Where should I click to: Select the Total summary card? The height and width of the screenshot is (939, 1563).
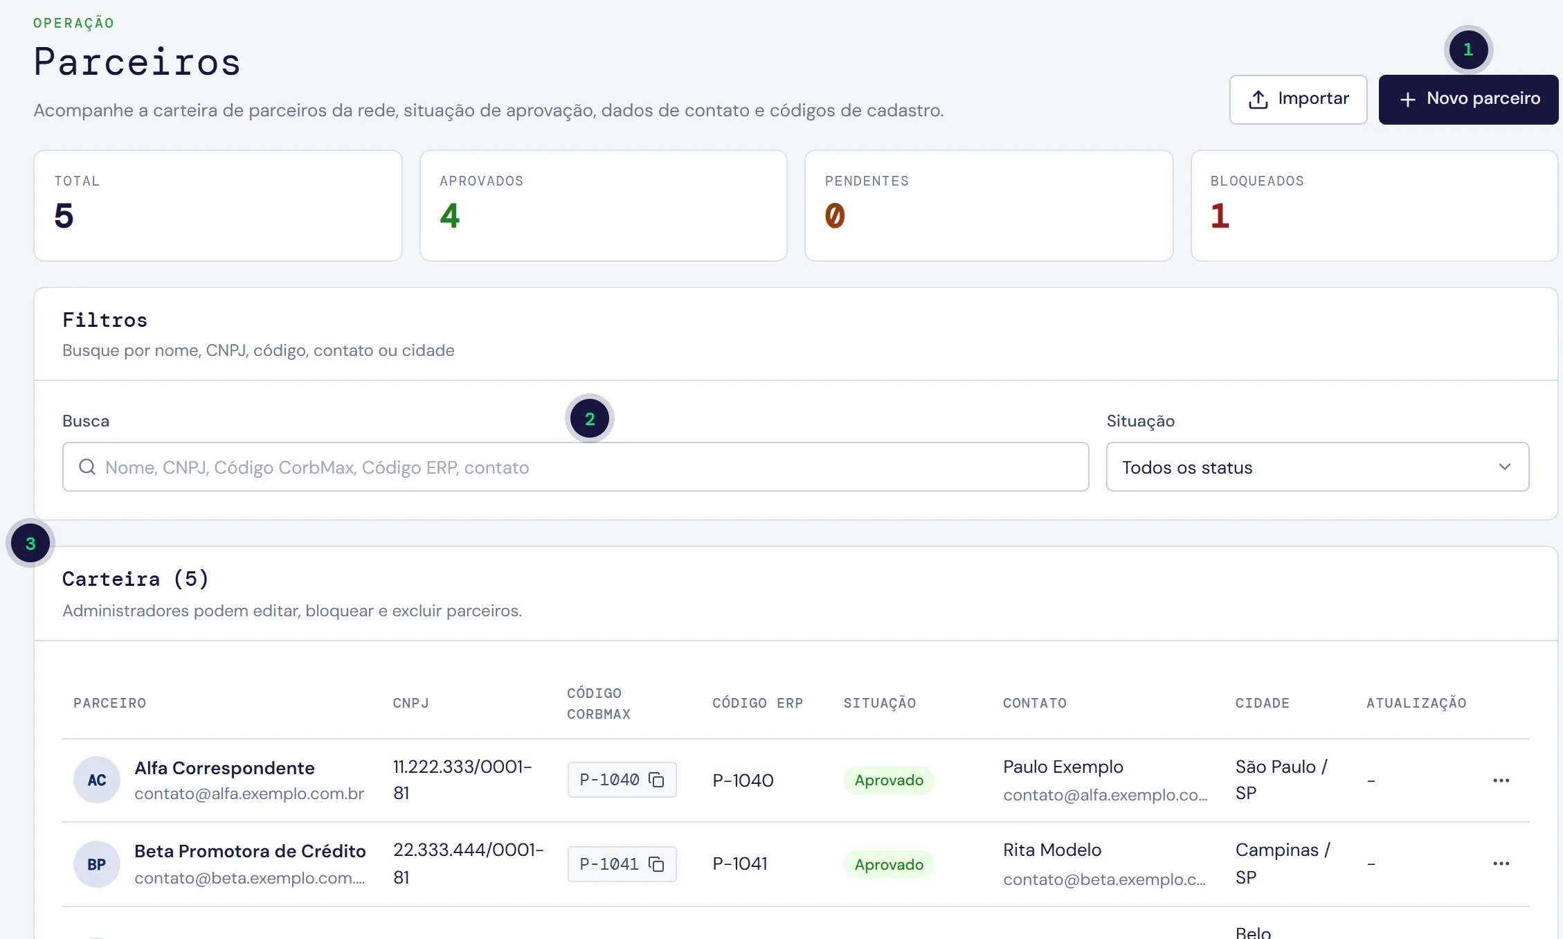[218, 206]
